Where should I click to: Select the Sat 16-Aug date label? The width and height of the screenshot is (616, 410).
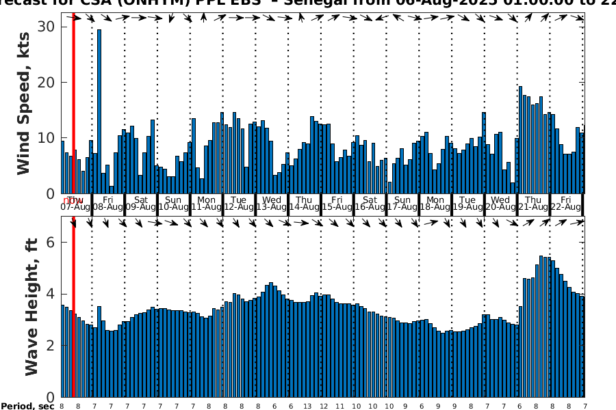pos(370,204)
